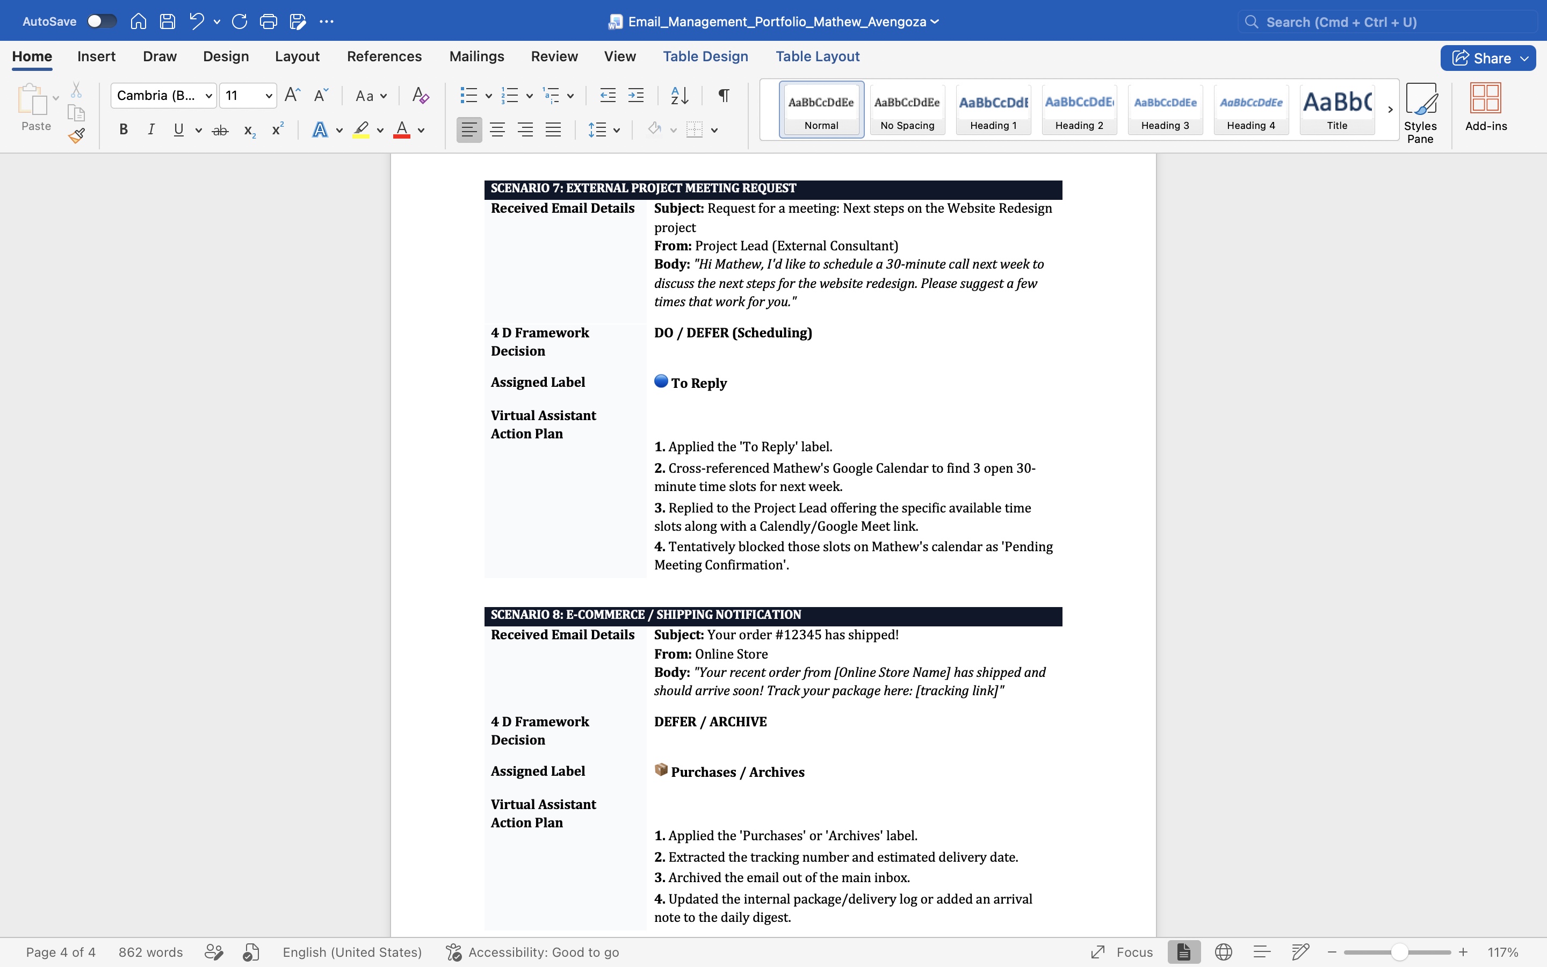Increase font size with the larger A icon

(292, 95)
